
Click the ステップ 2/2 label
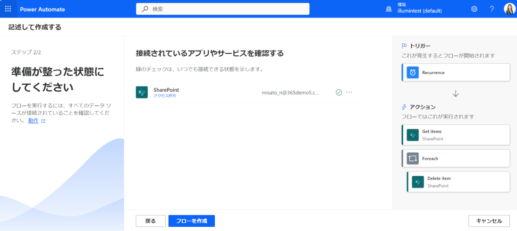pyautogui.click(x=26, y=52)
